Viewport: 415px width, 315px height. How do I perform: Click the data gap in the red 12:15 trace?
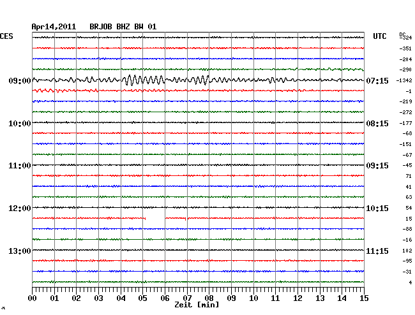click(x=155, y=218)
